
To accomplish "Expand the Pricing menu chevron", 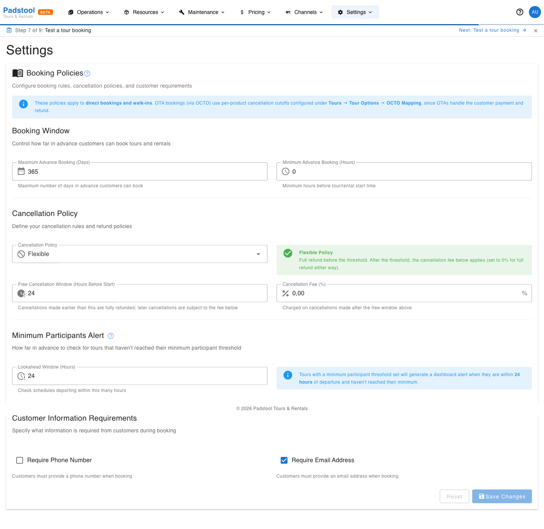I will click(269, 12).
